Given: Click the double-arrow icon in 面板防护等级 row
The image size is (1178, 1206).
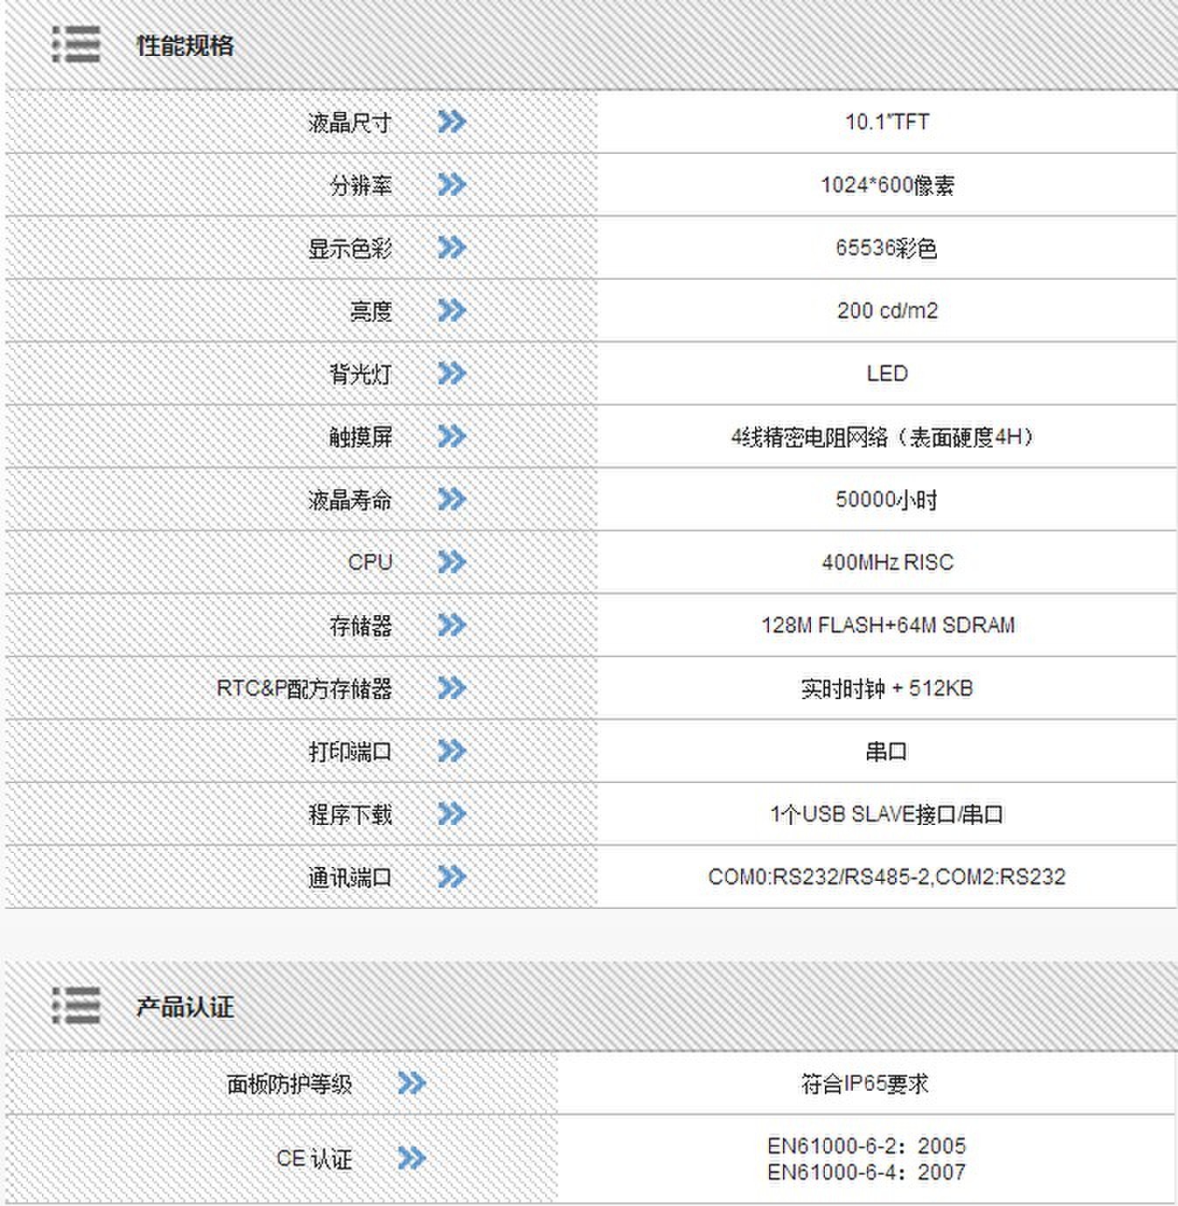Looking at the screenshot, I should (x=412, y=1084).
